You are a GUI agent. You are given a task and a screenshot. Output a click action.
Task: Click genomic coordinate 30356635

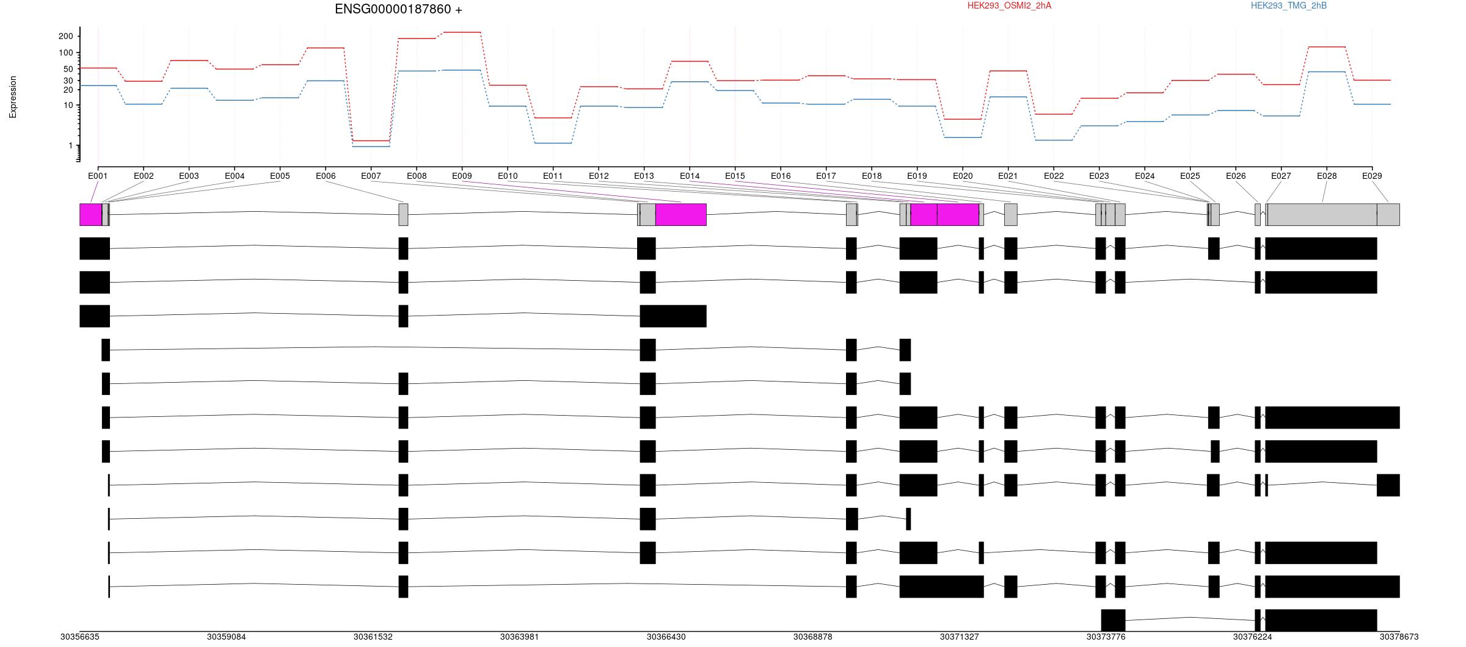(80, 637)
